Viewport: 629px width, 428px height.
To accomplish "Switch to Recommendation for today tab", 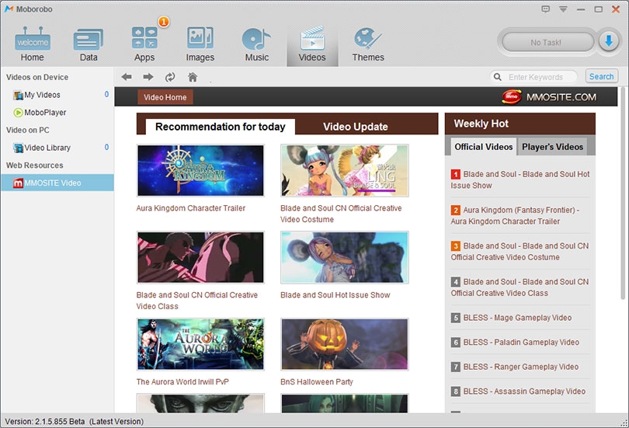I will 221,127.
